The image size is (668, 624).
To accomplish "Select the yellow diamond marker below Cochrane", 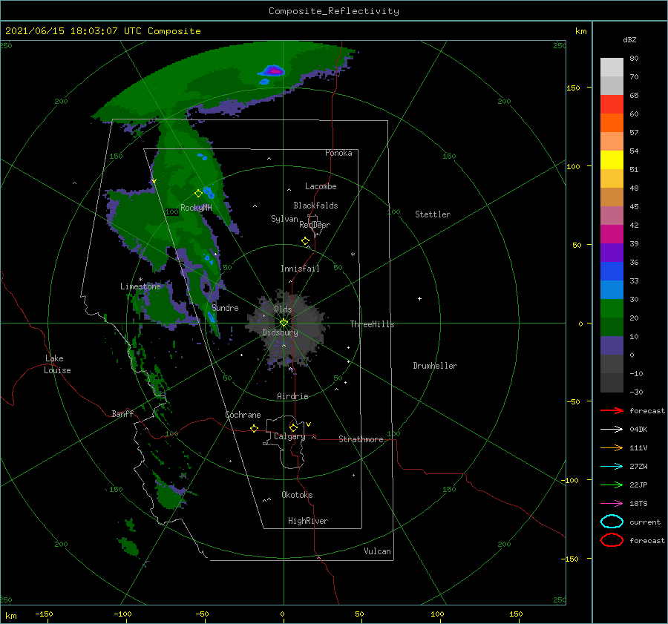I will (x=255, y=428).
